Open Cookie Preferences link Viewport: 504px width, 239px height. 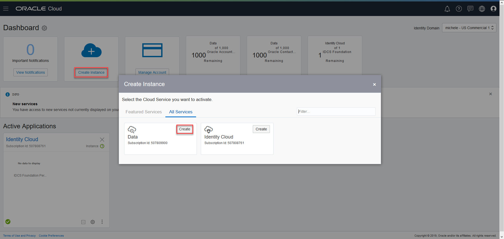coord(51,236)
